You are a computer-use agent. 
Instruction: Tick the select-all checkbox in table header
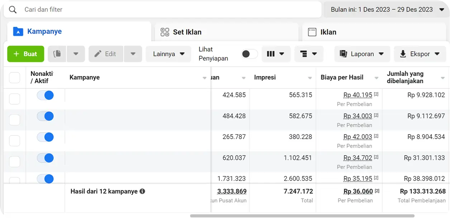(x=14, y=77)
